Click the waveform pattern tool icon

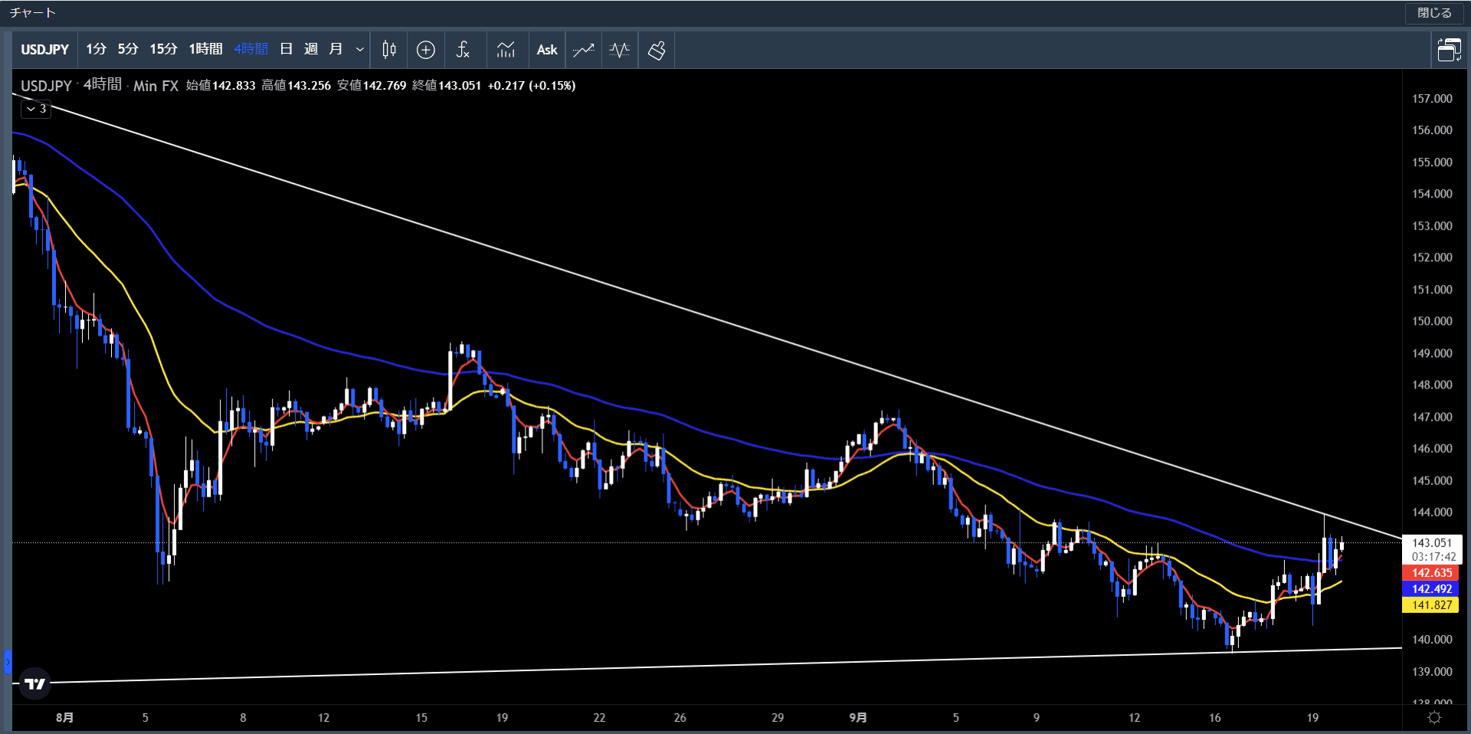pos(619,50)
